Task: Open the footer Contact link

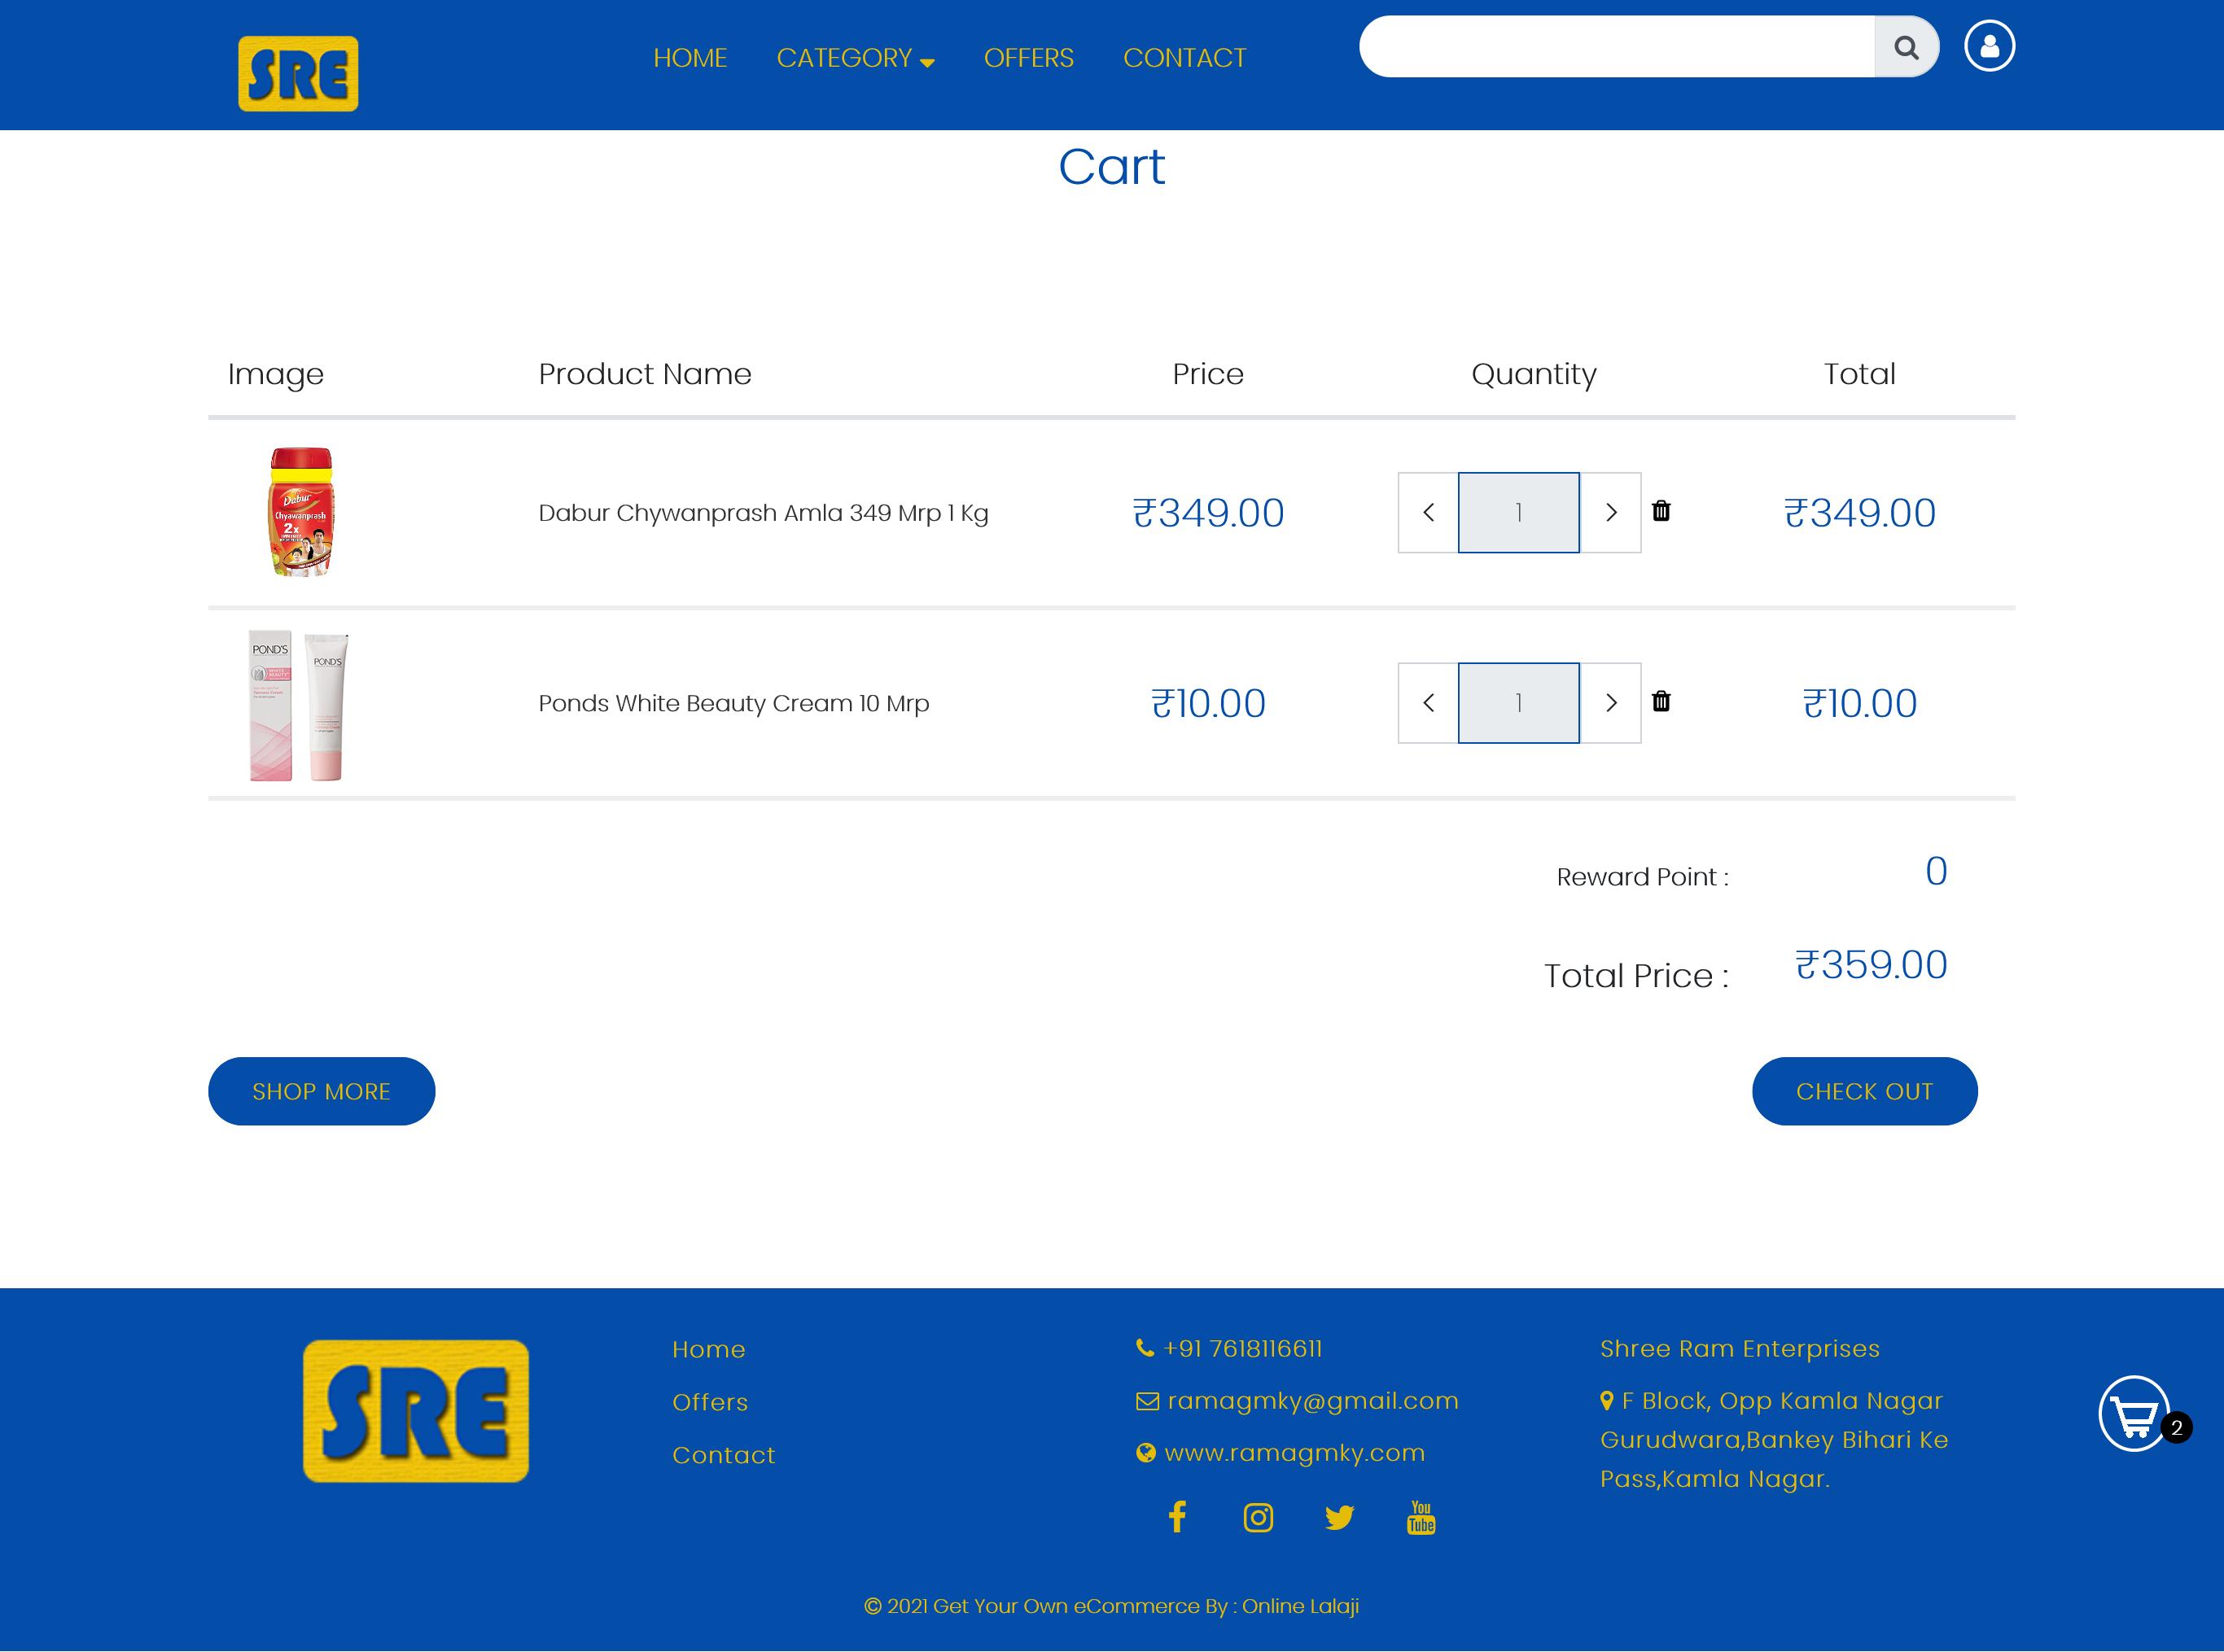Action: [724, 1455]
